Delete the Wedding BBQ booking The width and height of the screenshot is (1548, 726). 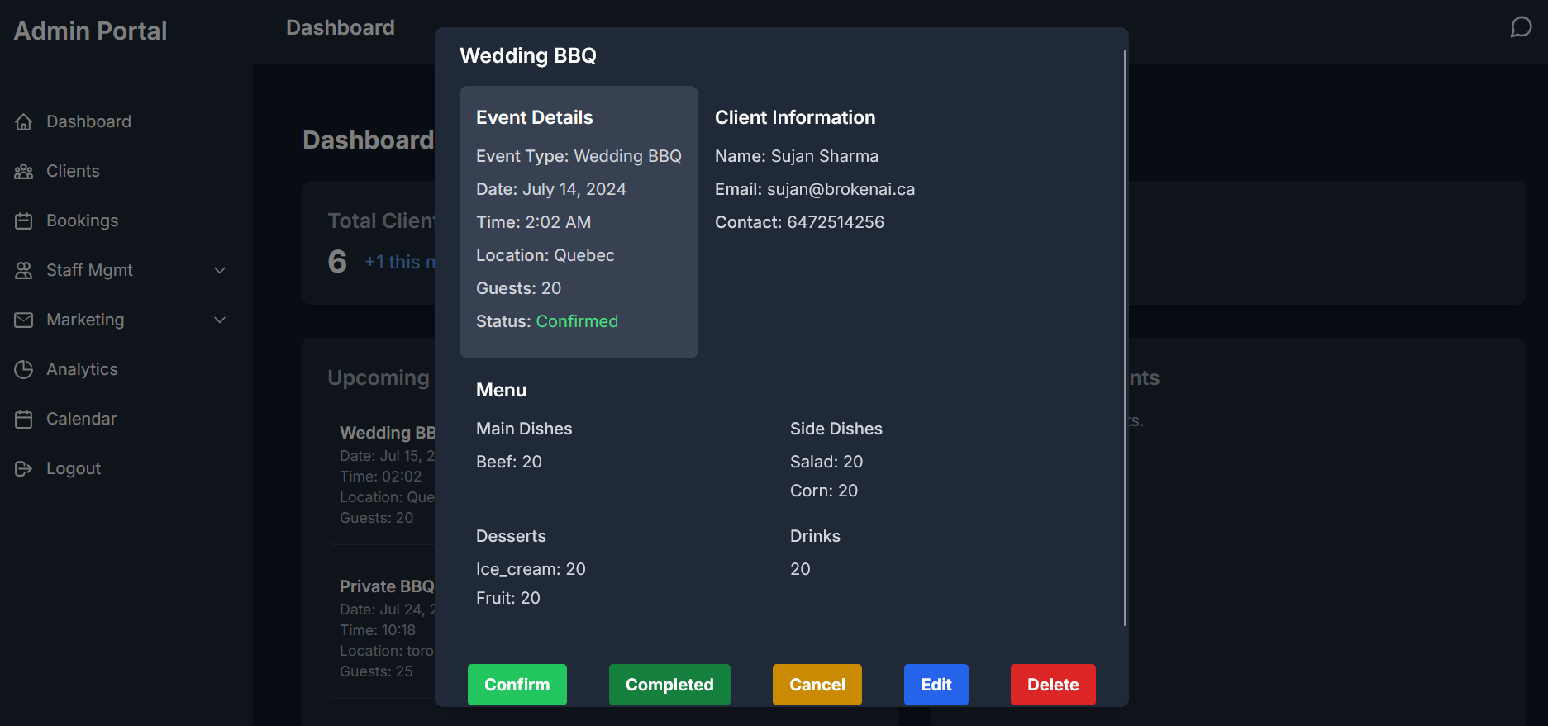1052,685
